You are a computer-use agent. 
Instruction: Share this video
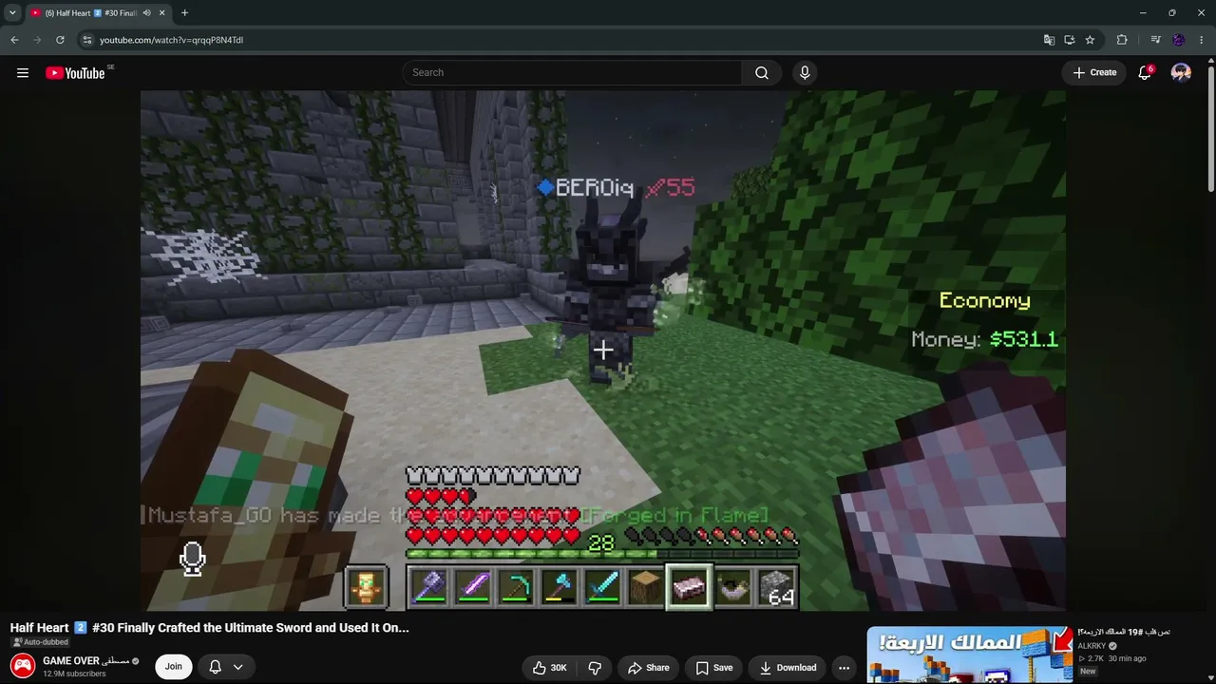coord(649,668)
